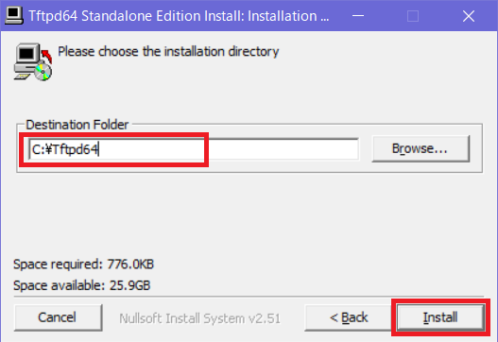Screen dimensions: 498x342
Task: Minimize the Tftpd64 installer window
Action: [358, 15]
